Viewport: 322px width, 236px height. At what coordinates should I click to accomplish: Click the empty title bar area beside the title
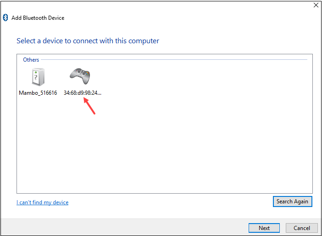click(x=183, y=18)
